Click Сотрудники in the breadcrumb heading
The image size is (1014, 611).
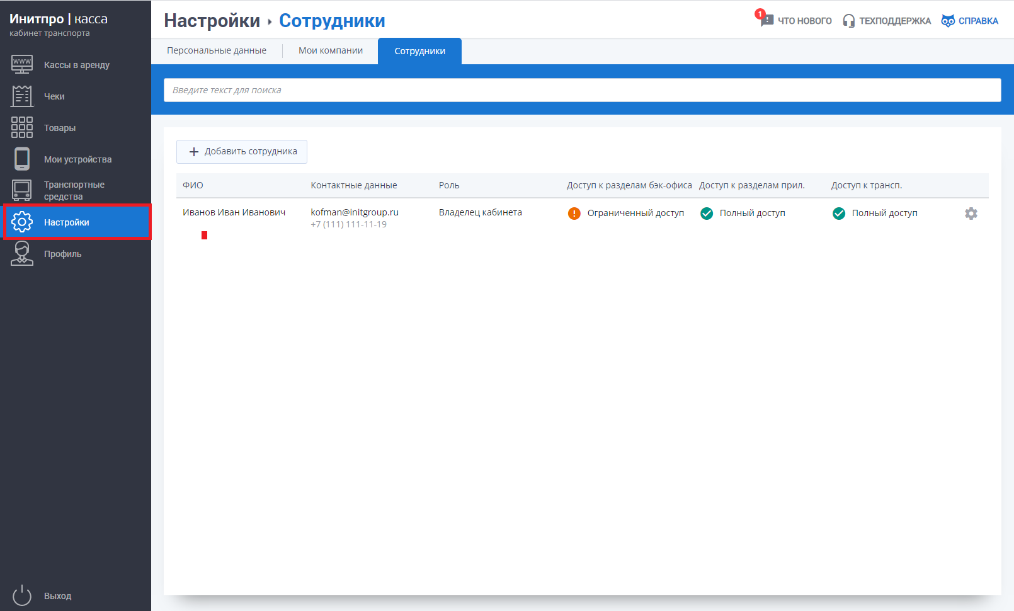pyautogui.click(x=332, y=21)
